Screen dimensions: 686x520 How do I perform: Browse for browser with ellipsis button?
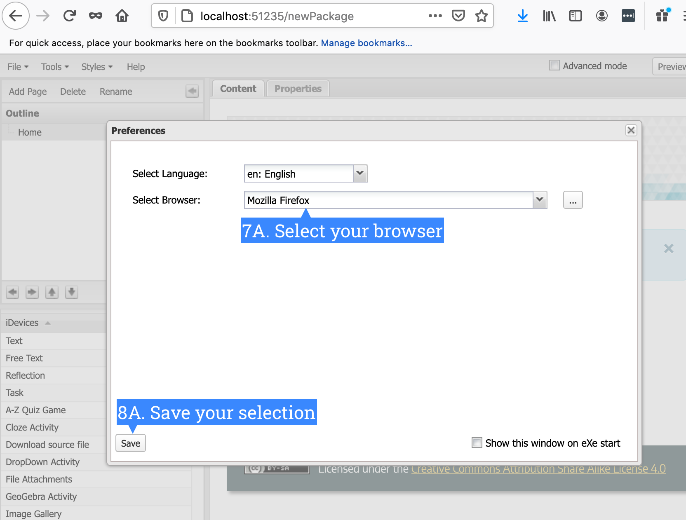573,200
